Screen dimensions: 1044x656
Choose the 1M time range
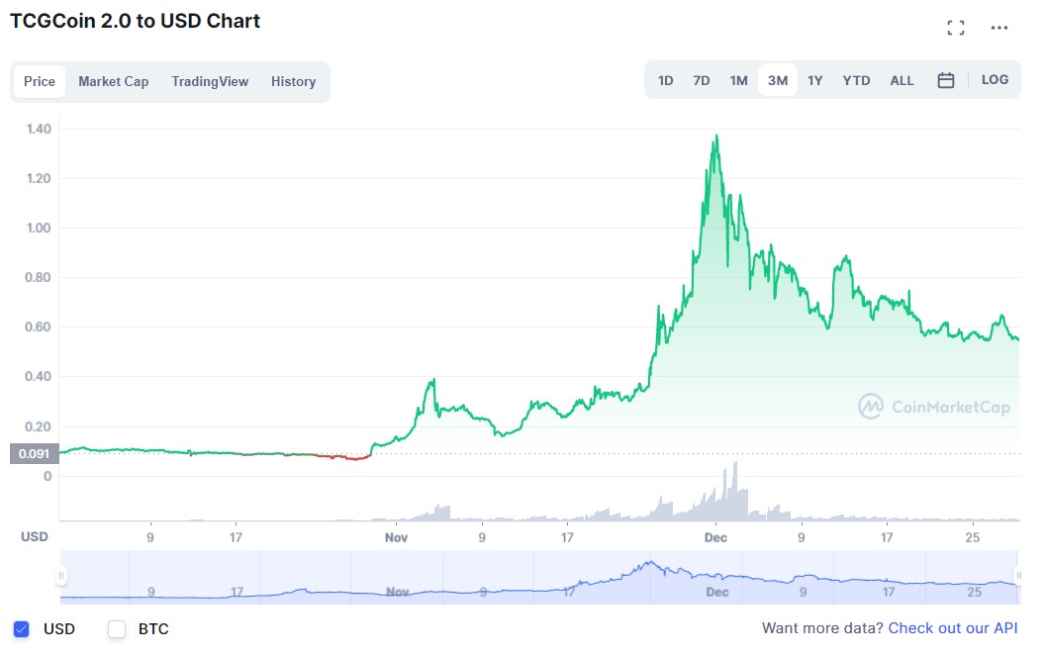coord(738,80)
